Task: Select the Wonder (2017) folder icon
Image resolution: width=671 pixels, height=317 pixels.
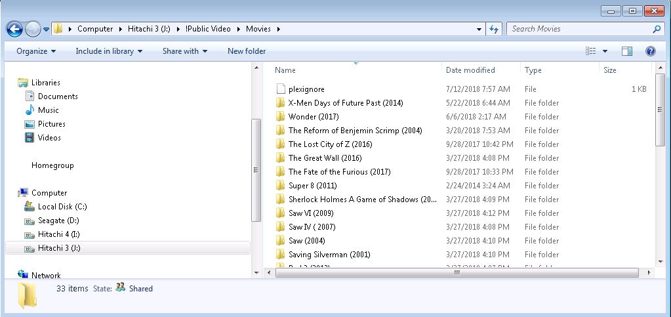Action: (280, 117)
